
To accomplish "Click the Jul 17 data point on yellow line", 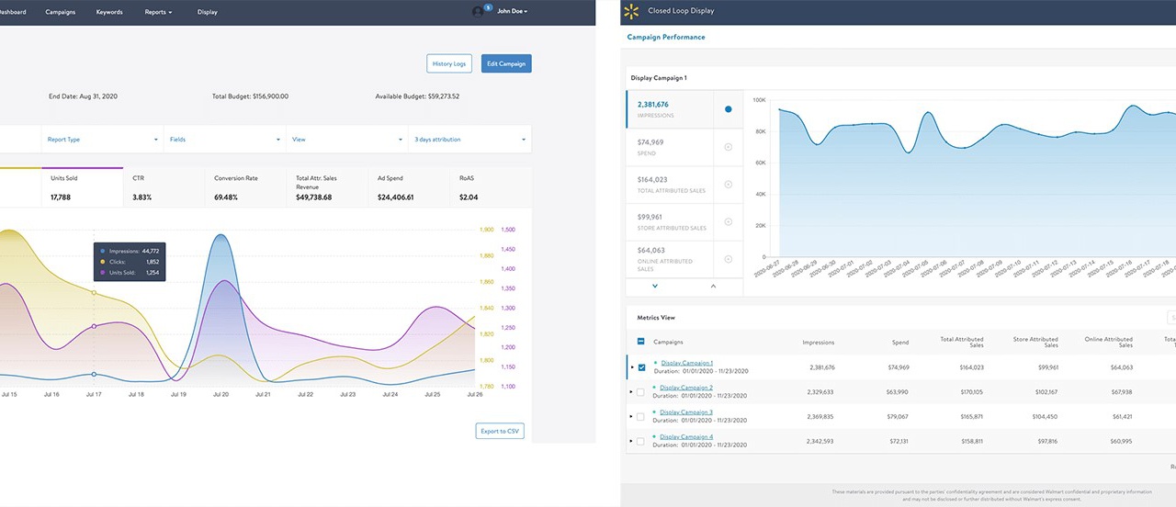I will pos(94,292).
